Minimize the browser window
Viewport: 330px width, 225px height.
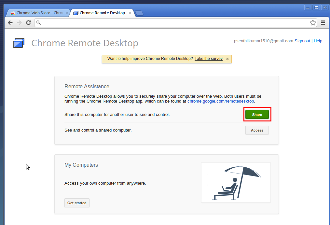click(x=308, y=7)
